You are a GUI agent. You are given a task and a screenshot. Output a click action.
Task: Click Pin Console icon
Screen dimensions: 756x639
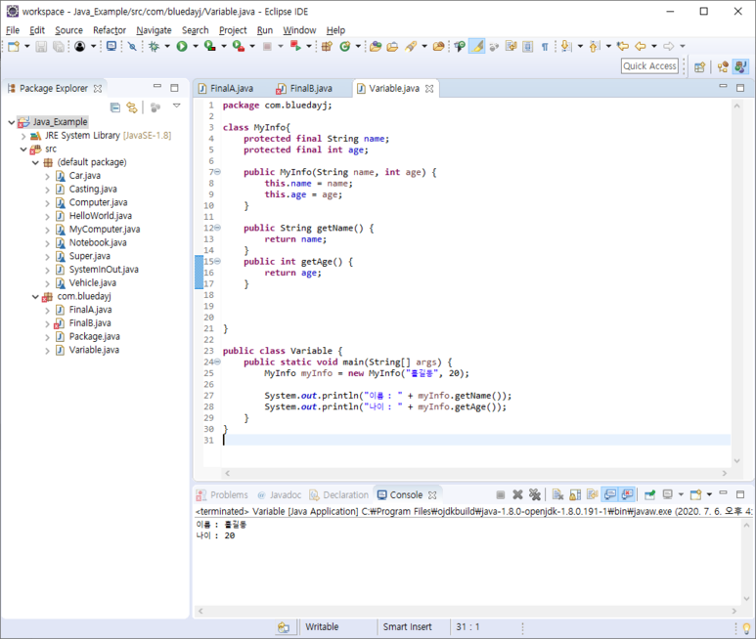tap(650, 495)
